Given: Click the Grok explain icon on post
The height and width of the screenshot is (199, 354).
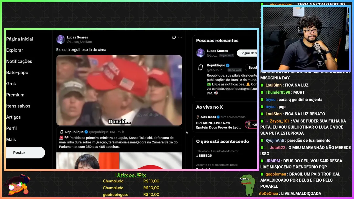Looking at the screenshot, I should [174, 37].
